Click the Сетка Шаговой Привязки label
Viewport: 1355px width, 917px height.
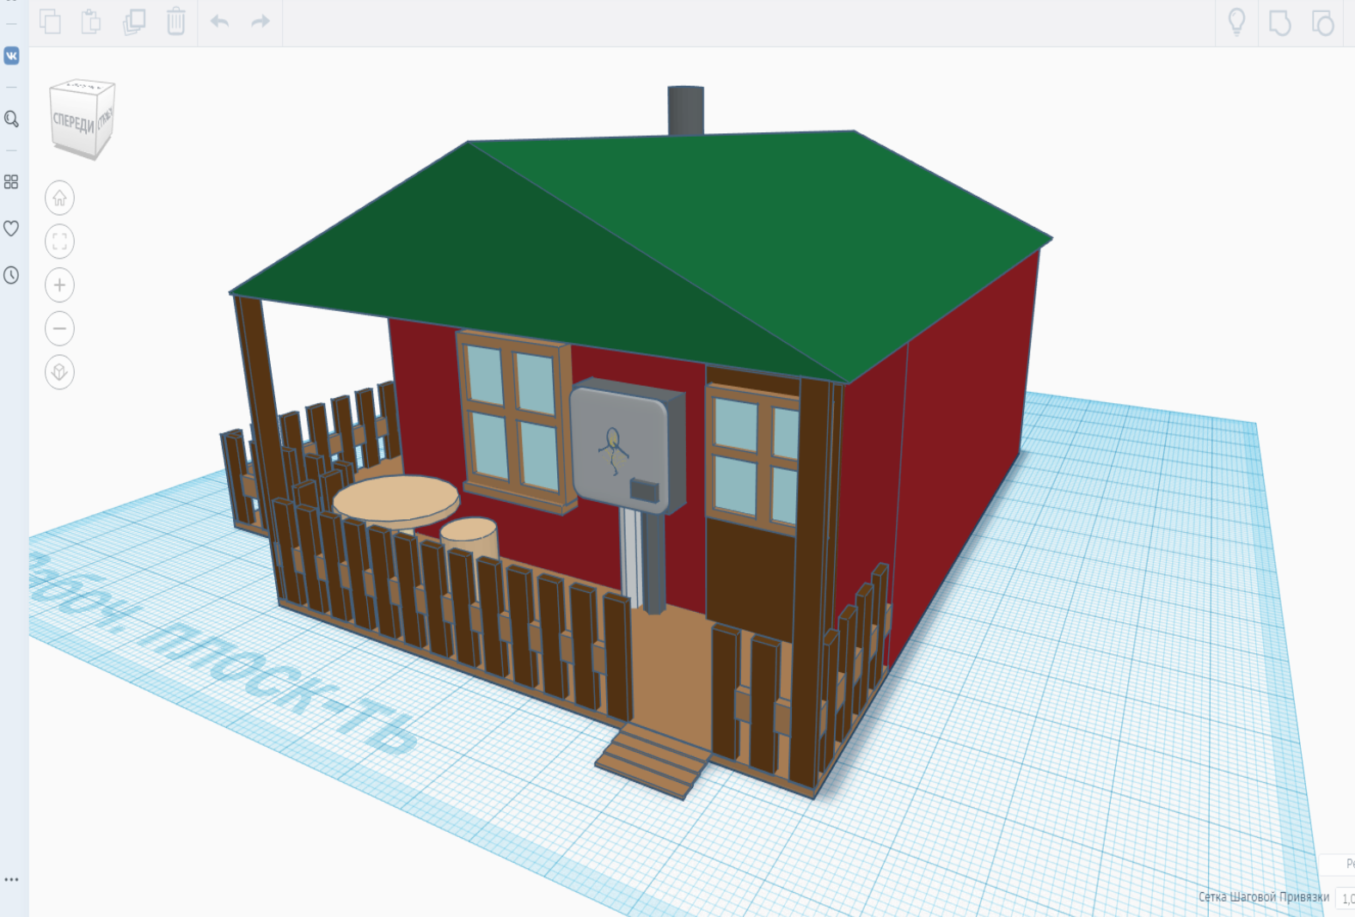coord(1264,896)
